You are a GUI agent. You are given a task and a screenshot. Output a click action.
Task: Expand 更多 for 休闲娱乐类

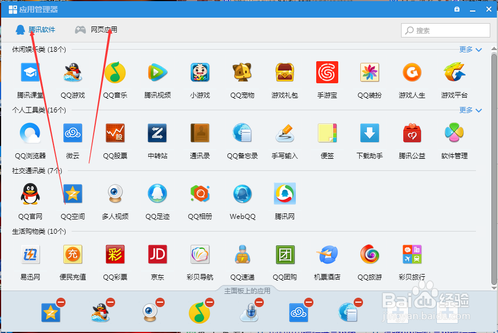467,49
